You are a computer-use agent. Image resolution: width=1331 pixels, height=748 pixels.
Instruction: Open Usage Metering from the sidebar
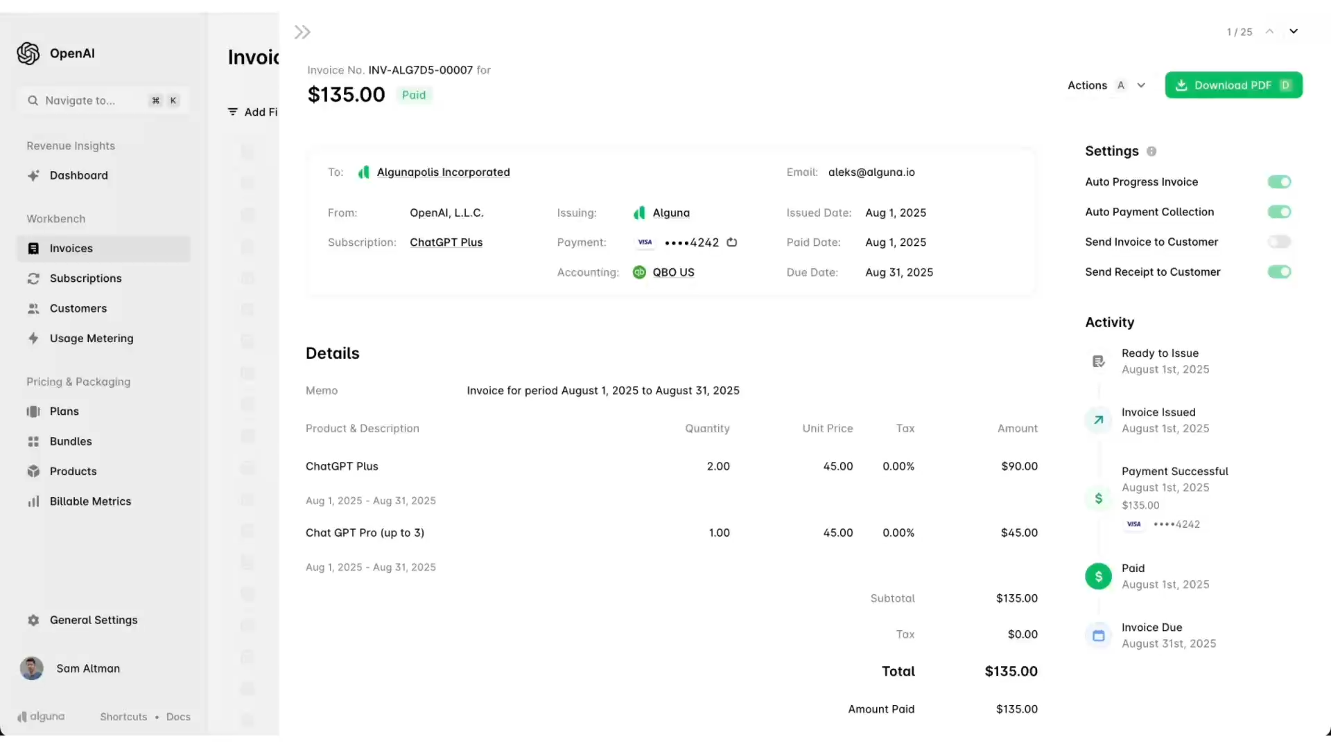pos(92,338)
